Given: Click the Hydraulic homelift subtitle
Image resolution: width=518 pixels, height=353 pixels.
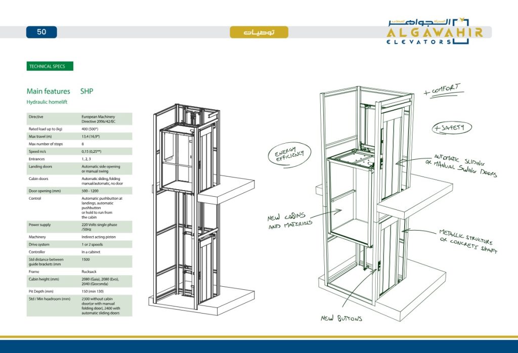Looking at the screenshot, I should tap(47, 102).
